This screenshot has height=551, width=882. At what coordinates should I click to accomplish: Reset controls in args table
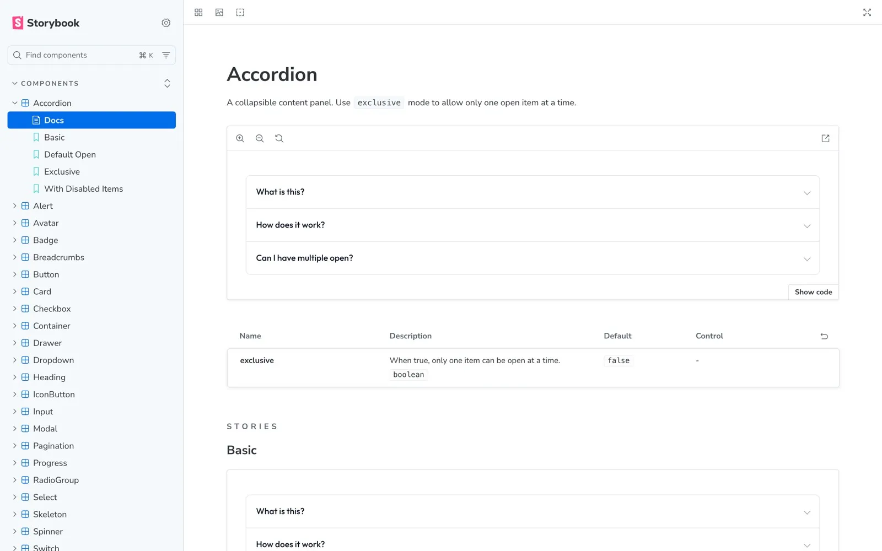(x=824, y=336)
